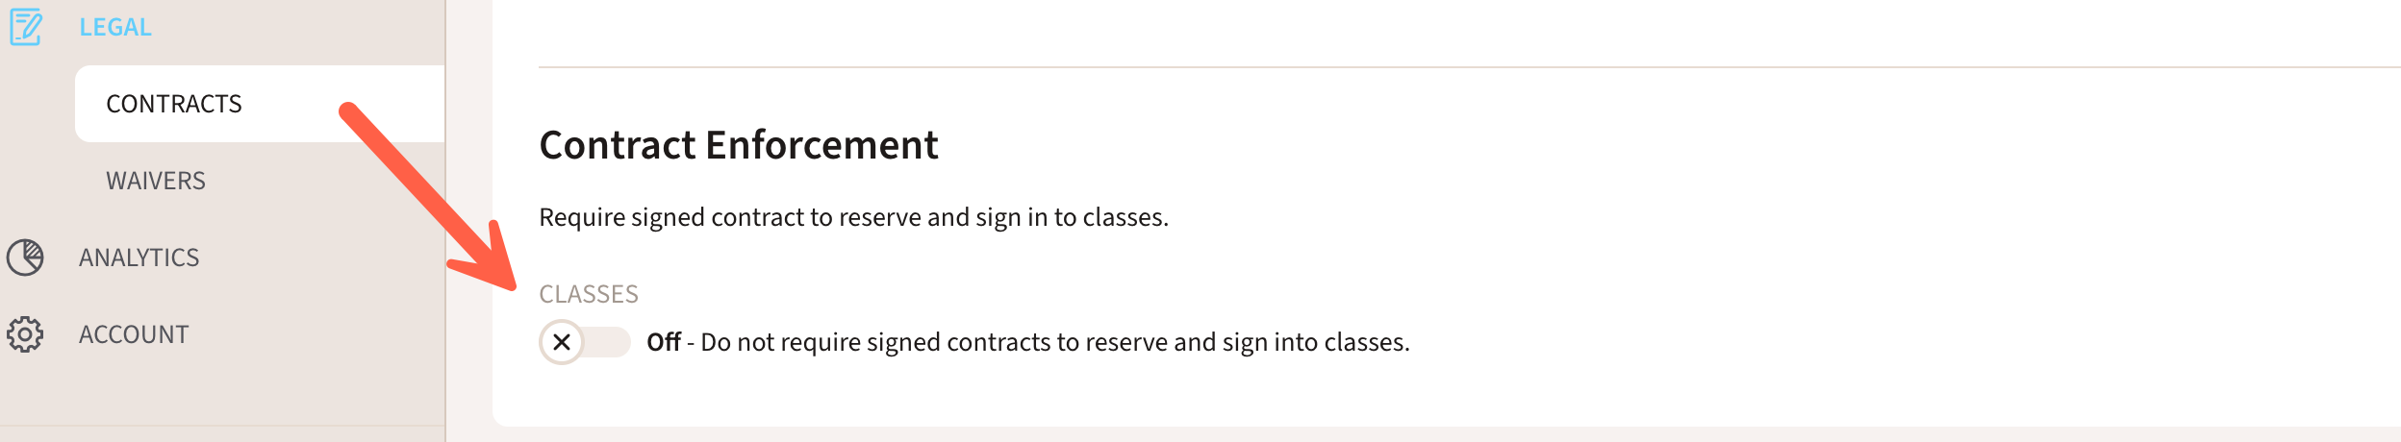Collapse the LEGAL sidebar section
Viewport: 2401px width, 442px height.
pos(115,27)
